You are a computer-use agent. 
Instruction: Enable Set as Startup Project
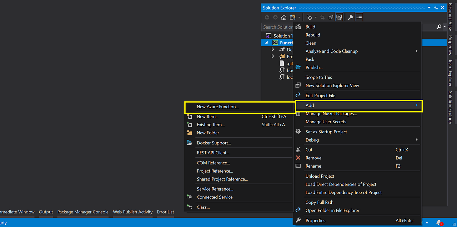click(326, 132)
